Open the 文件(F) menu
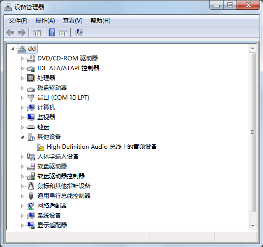The height and width of the screenshot is (247, 263). click(18, 21)
